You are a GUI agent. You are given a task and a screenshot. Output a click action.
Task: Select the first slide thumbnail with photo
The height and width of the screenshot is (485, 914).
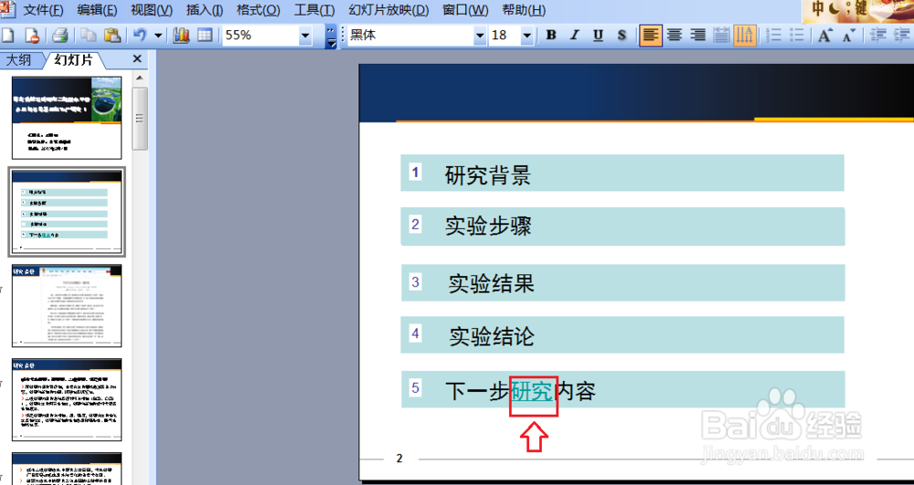[x=67, y=118]
